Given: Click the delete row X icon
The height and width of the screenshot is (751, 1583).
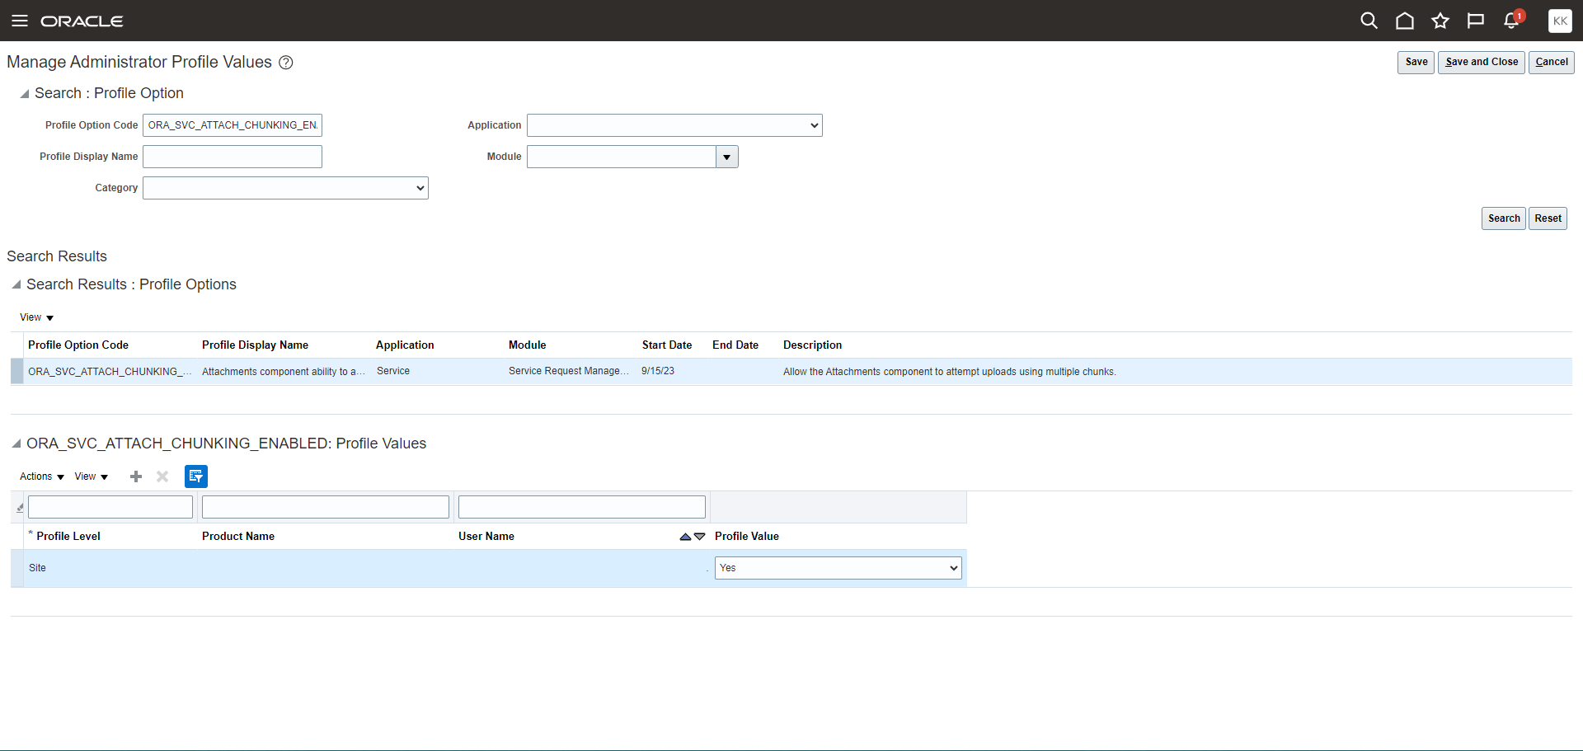Looking at the screenshot, I should [x=162, y=476].
